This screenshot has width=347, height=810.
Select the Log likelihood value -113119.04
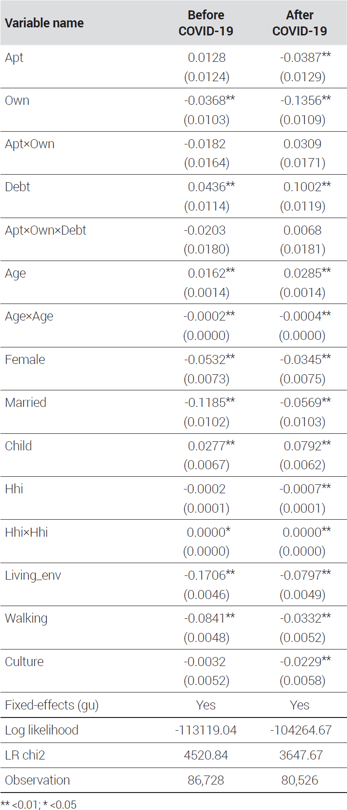pos(206,730)
